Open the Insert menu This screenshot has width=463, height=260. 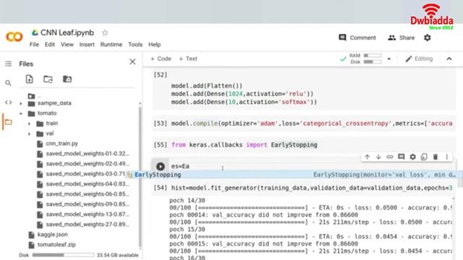[87, 45]
